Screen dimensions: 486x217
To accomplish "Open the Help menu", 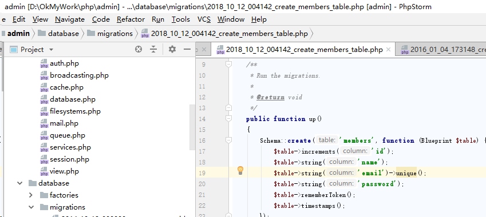I will (x=259, y=19).
